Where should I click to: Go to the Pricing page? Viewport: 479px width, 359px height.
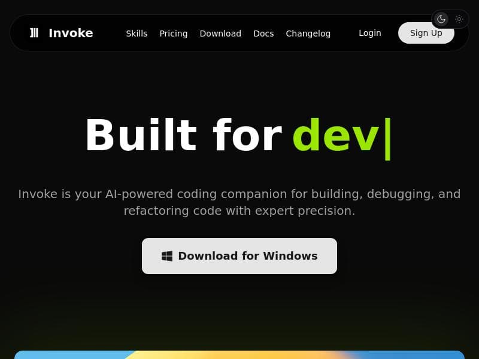pyautogui.click(x=174, y=34)
